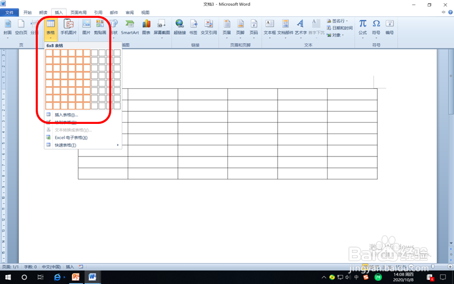Insert a phone picture (手机图片)
Screen dimensions: 454x284
69,27
